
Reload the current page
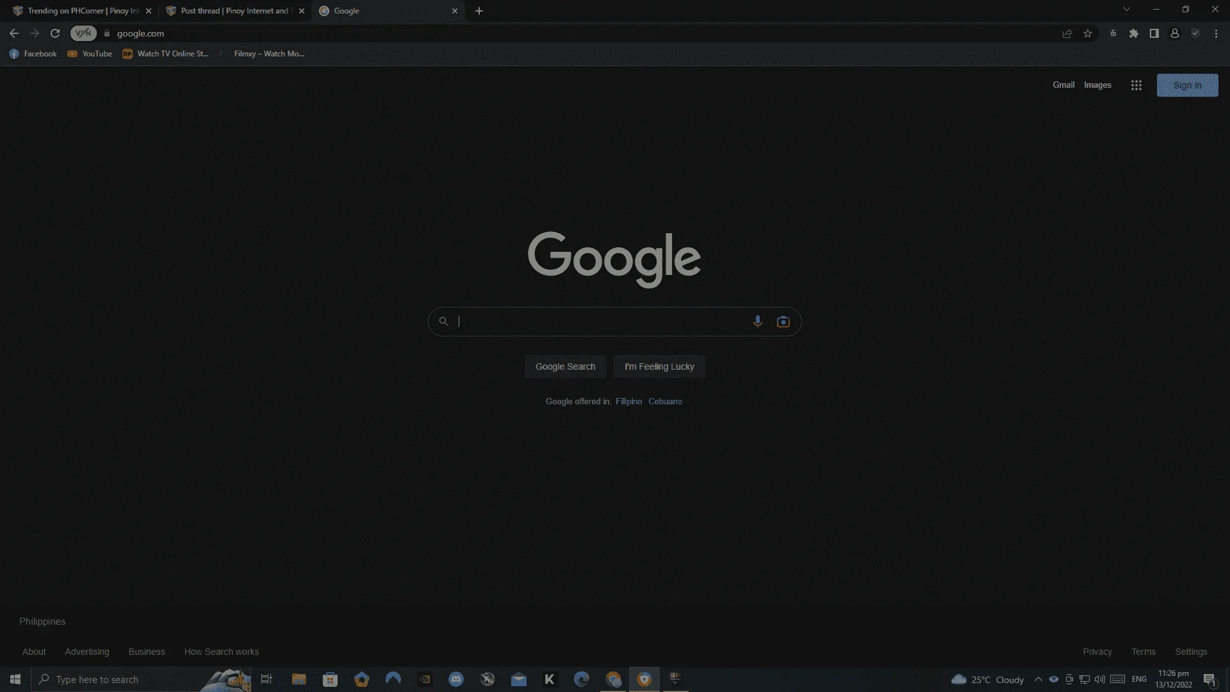(x=55, y=33)
